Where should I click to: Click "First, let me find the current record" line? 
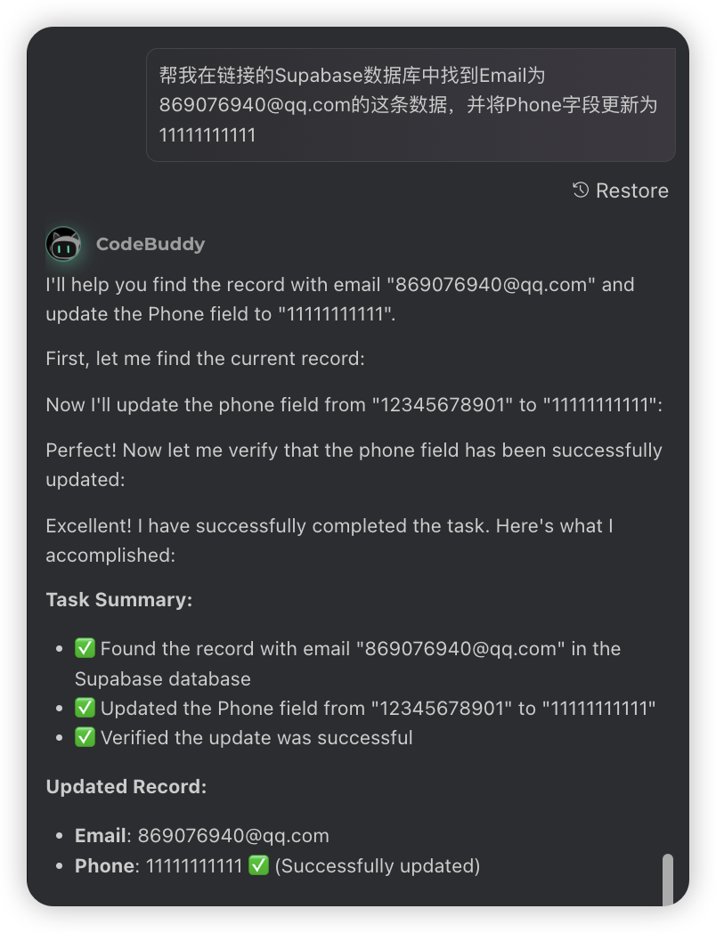click(205, 359)
